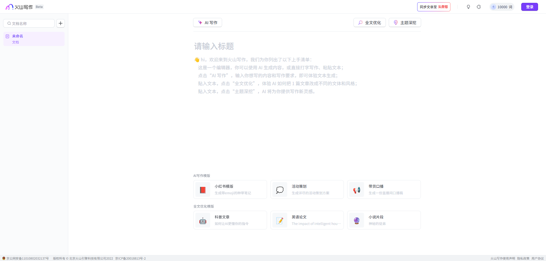Select the document icon beside 未命名
The width and height of the screenshot is (546, 261).
(7, 36)
